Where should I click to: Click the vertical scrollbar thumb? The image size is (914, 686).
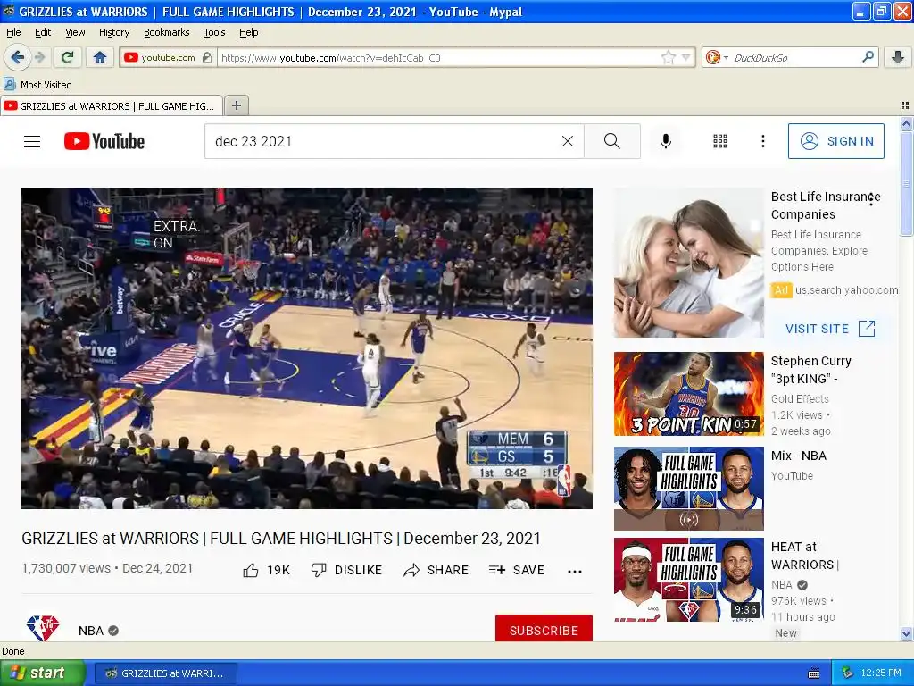(906, 184)
